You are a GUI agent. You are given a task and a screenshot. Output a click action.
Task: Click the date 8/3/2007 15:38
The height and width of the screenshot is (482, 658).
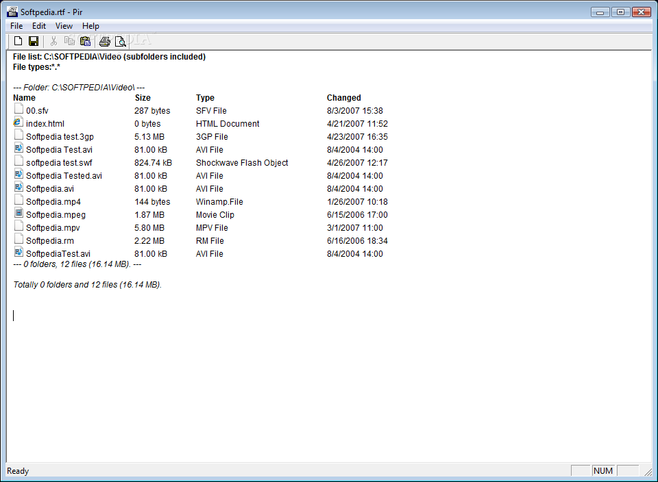coord(355,111)
